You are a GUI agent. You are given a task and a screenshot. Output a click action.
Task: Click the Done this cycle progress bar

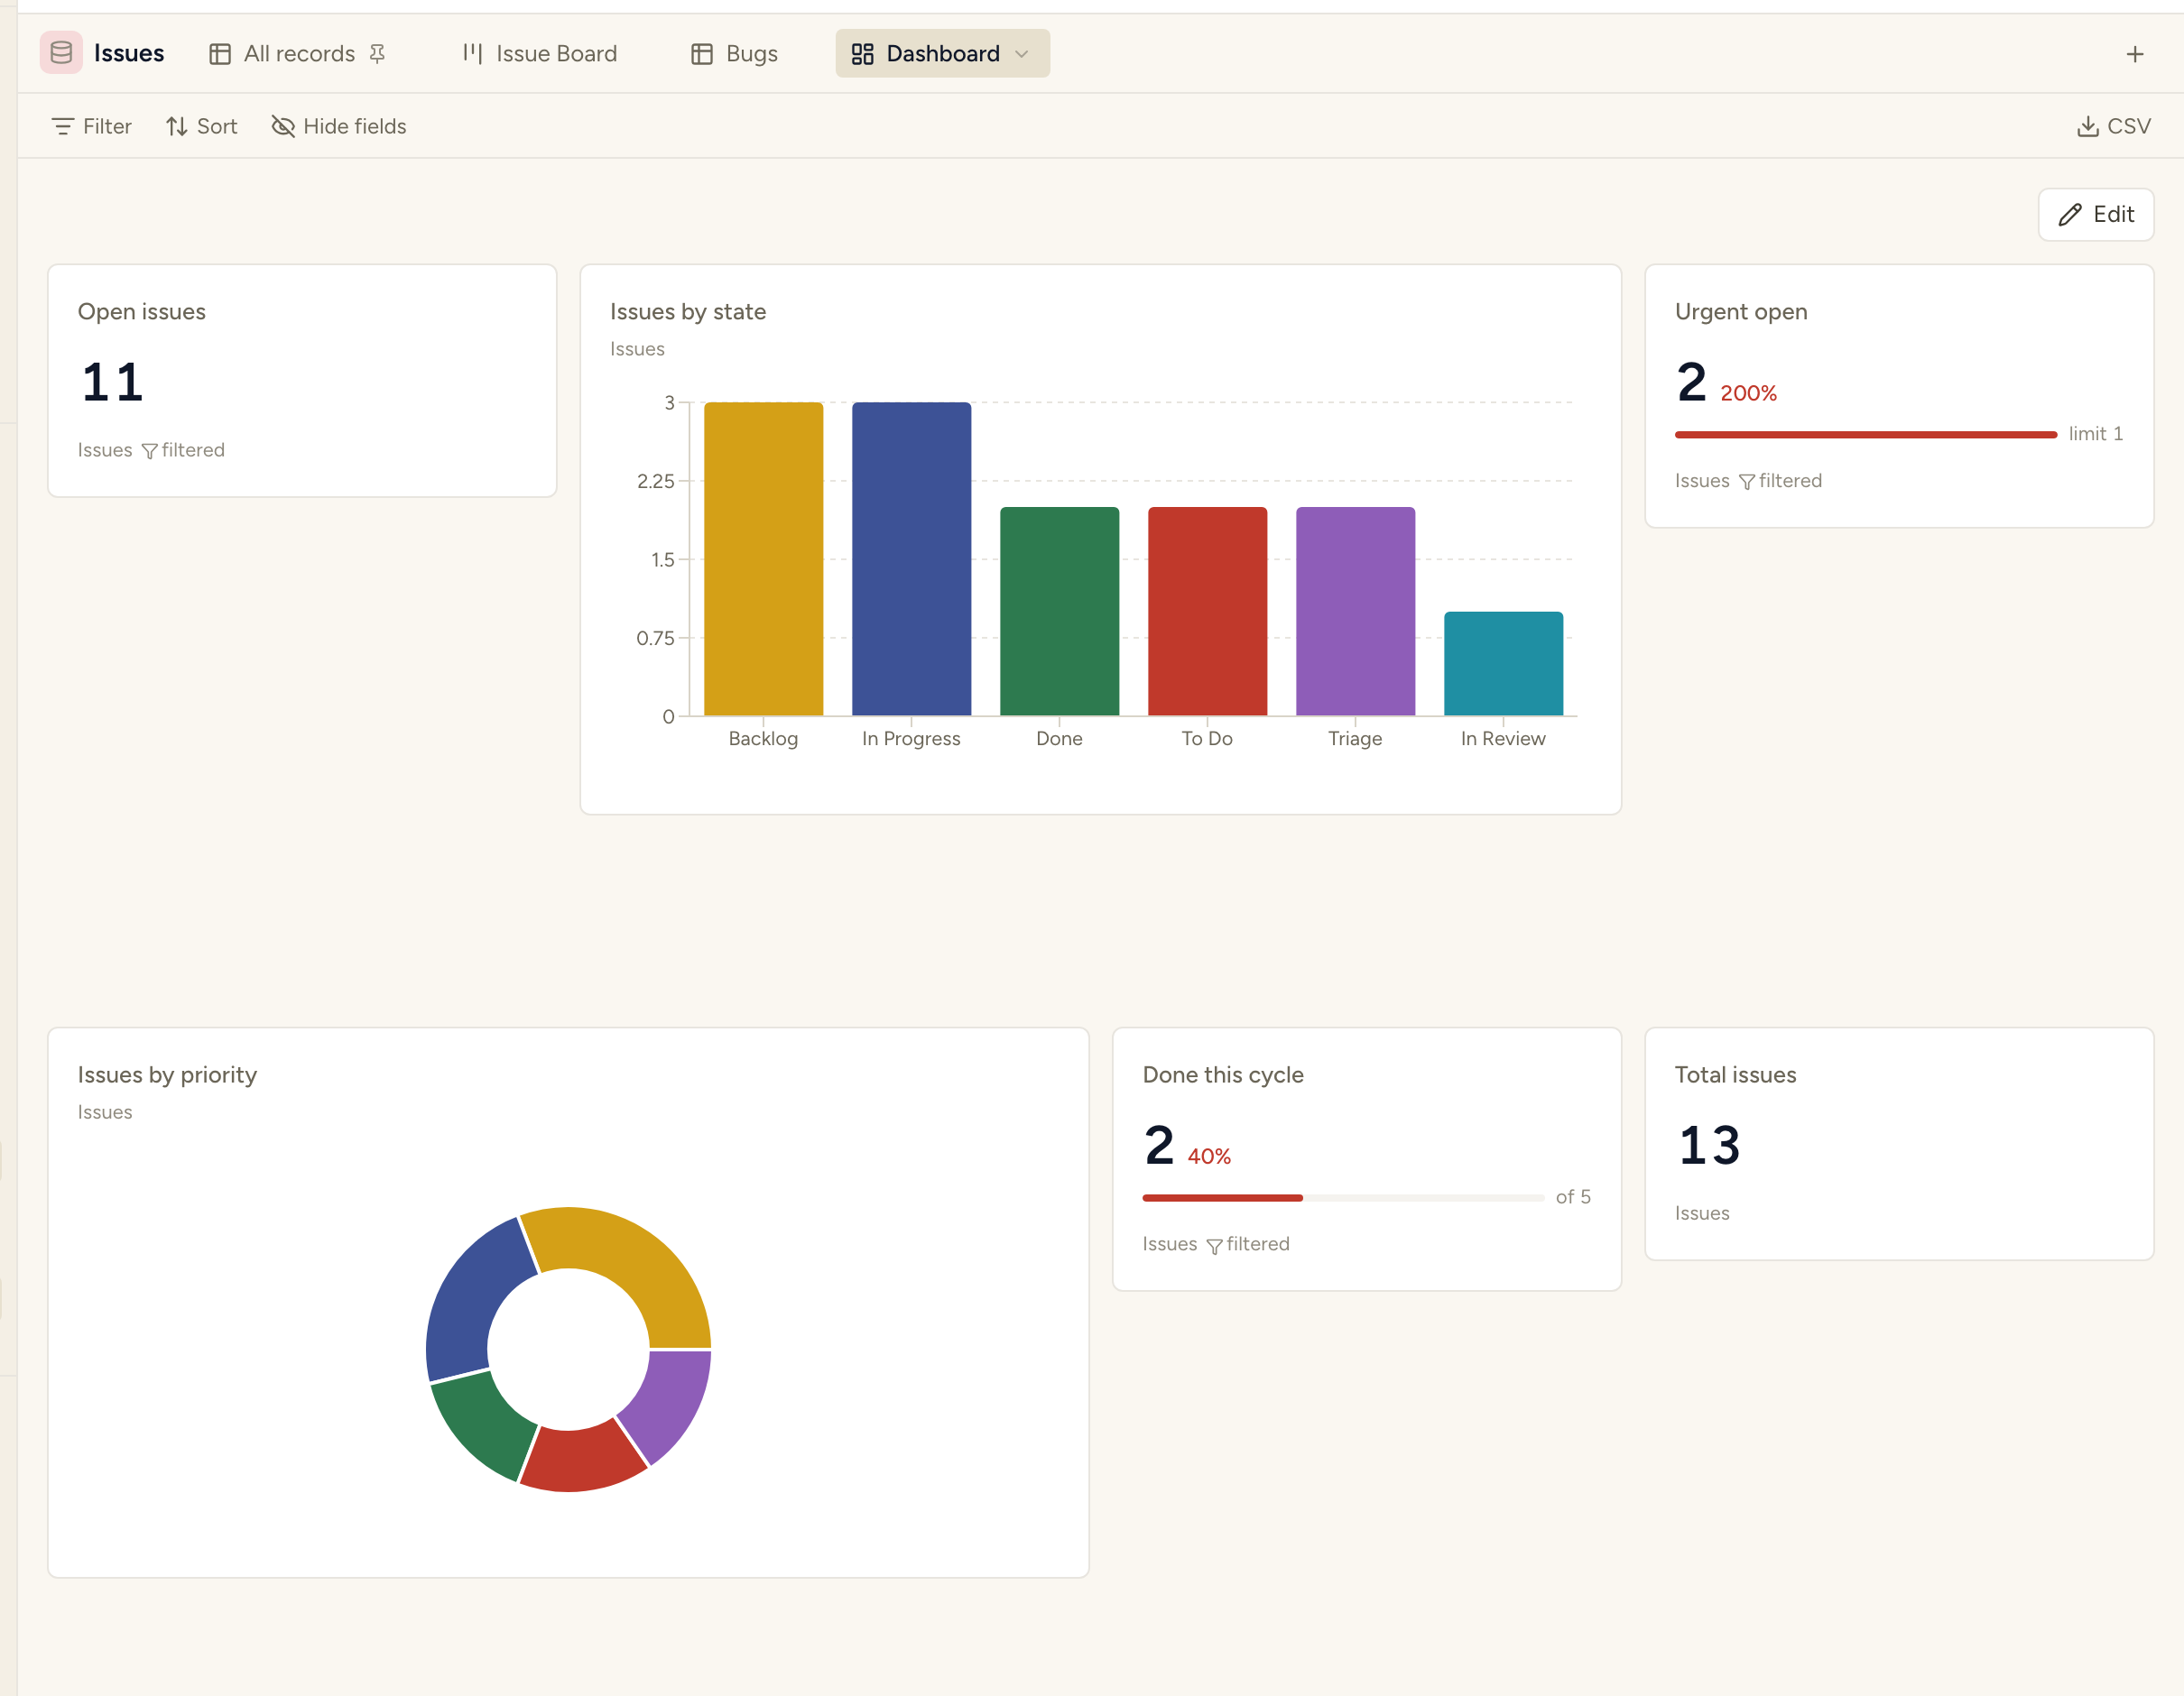pos(1343,1197)
